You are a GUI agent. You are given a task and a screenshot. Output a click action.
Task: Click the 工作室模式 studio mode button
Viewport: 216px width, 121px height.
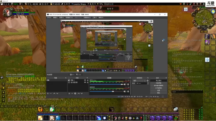[158, 88]
